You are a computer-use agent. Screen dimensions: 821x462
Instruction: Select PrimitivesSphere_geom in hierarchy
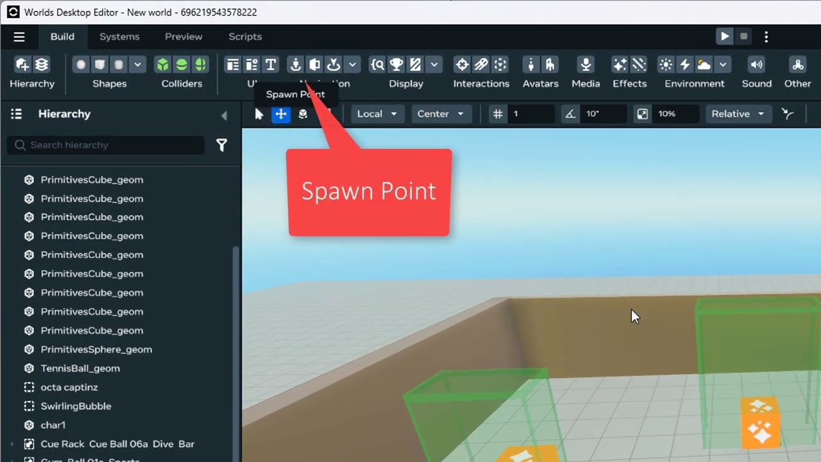click(96, 350)
